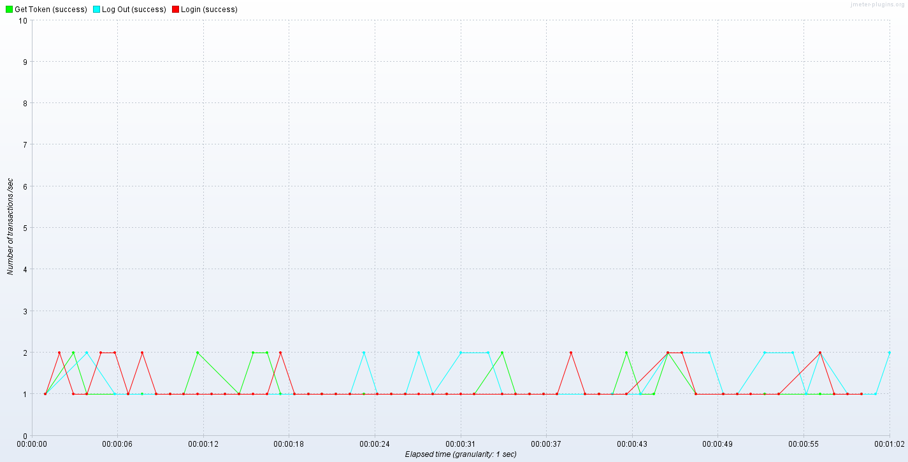Viewport: 908px width, 462px height.
Task: Click the red Login peak near 00:00:38
Action: (571, 353)
